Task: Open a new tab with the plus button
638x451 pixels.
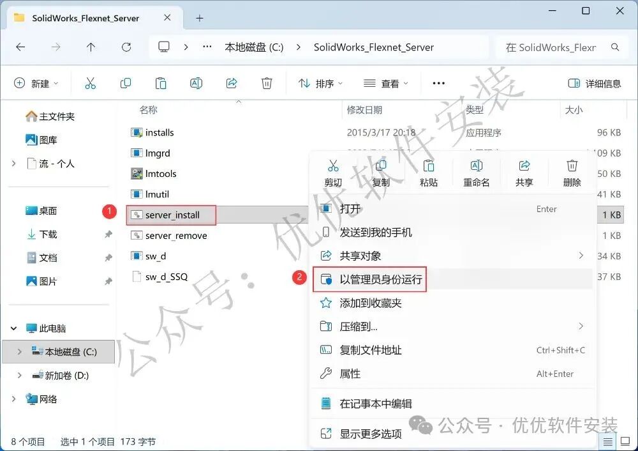Action: point(199,19)
